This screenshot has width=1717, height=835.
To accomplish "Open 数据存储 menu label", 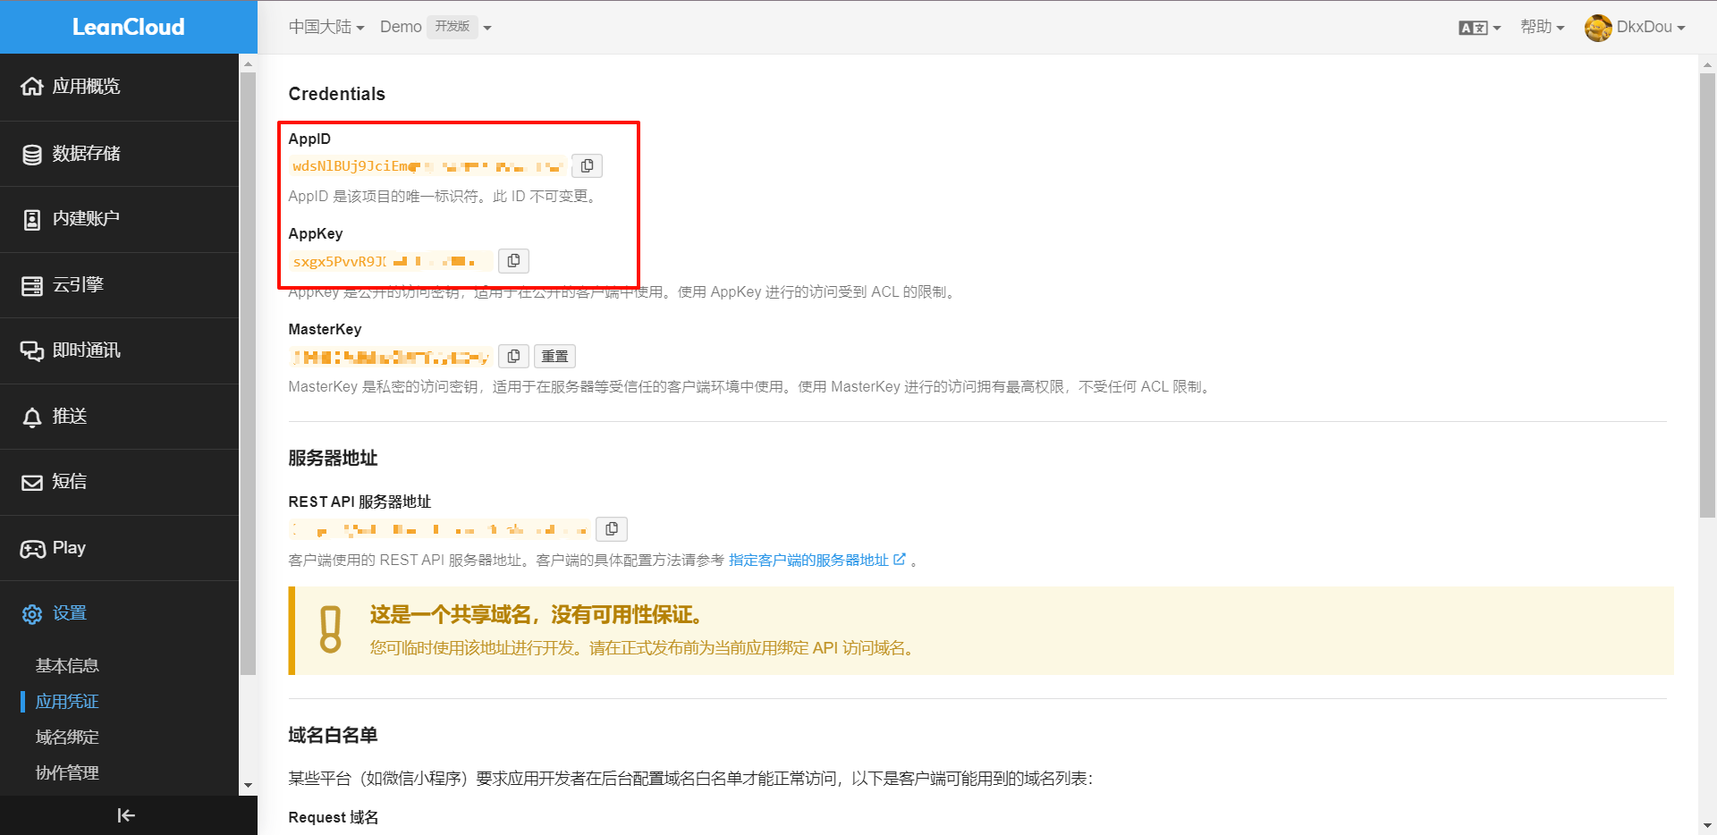I will coord(86,154).
